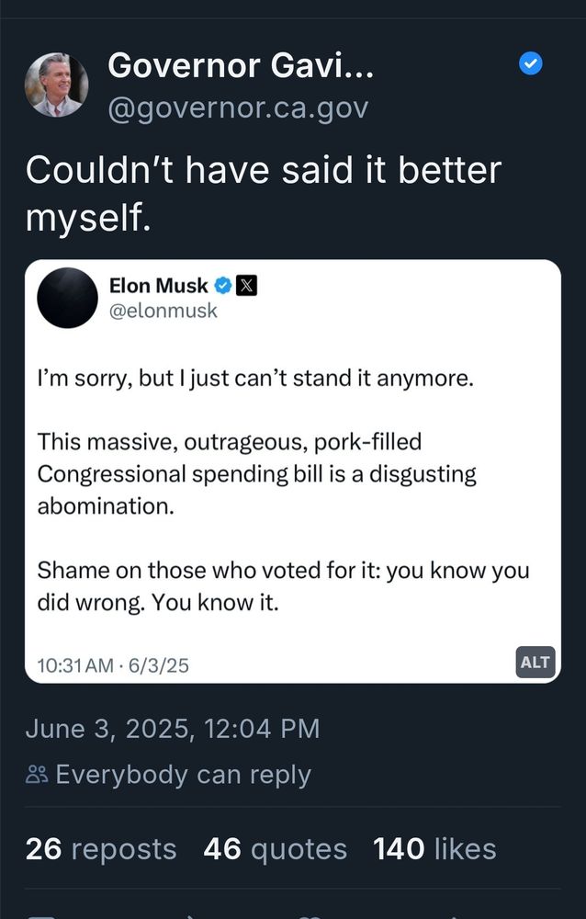Click Elon Musk's verified badge in screenshot
This screenshot has width=586, height=919.
coord(223,286)
